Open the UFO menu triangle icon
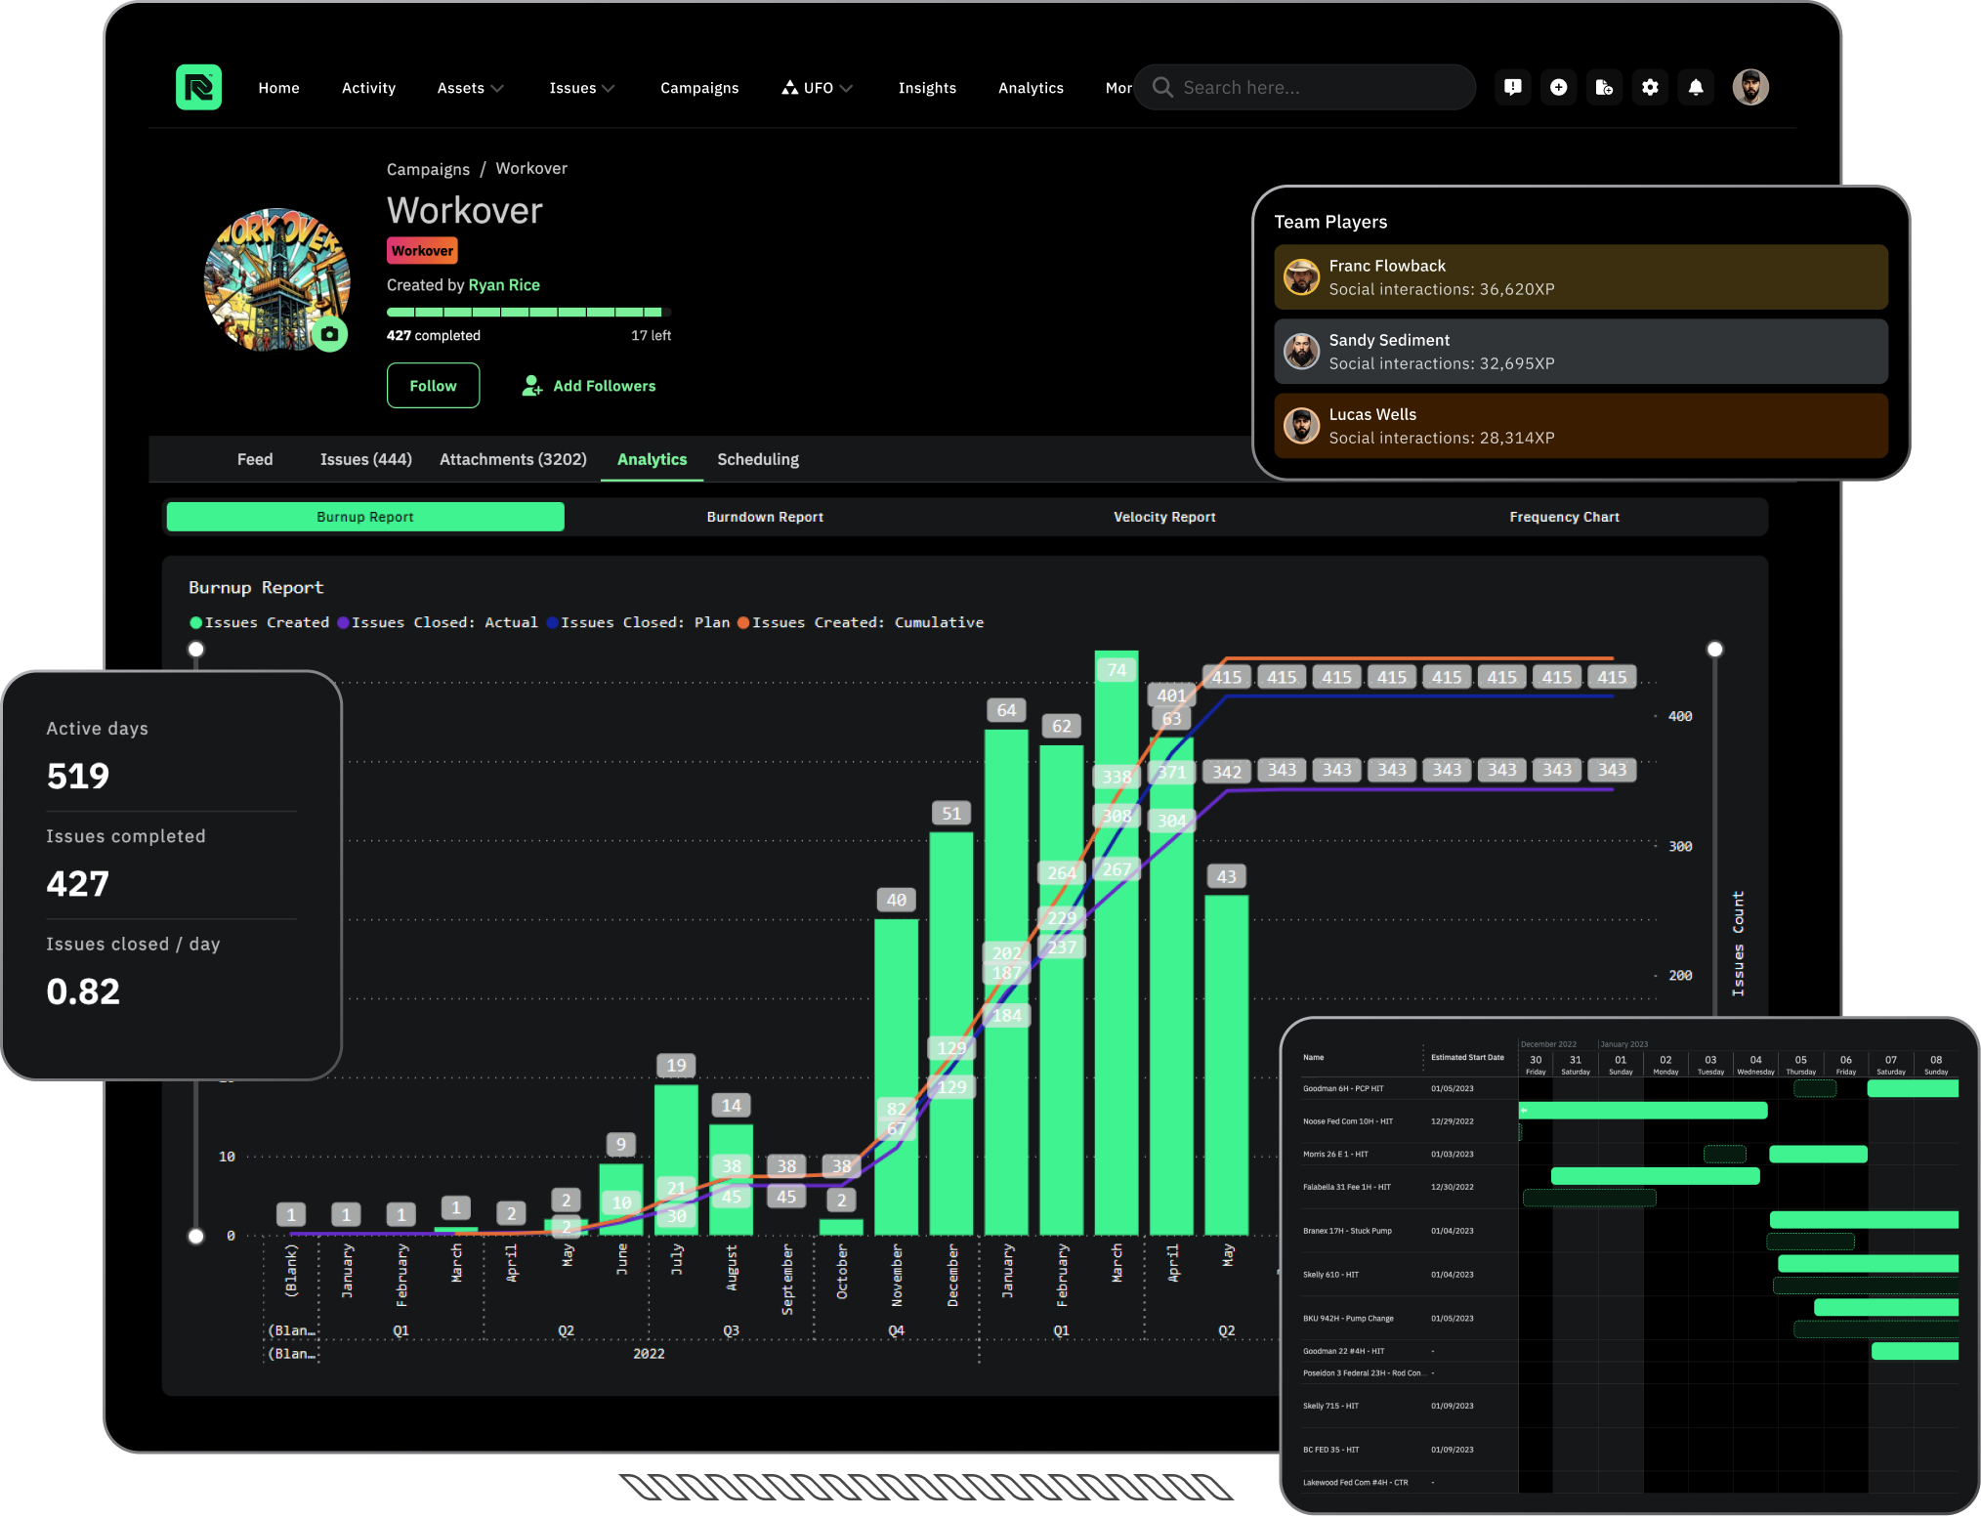This screenshot has height=1518, width=1981. pos(788,87)
